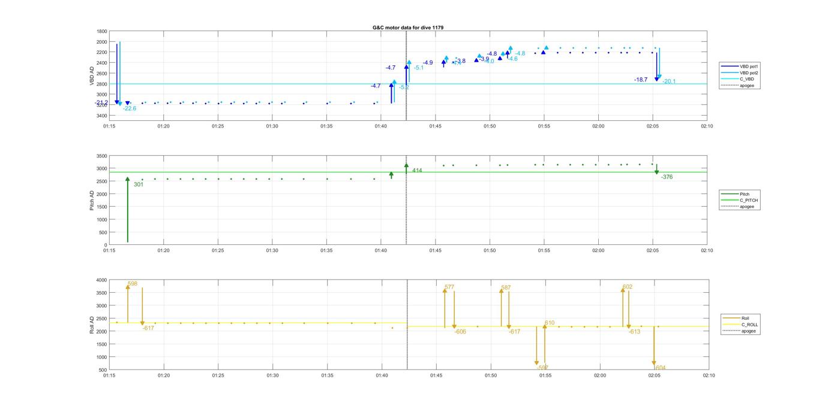Image resolution: width=840 pixels, height=415 pixels.
Task: Click the 'Pitch AD' y-axis label
Action: [92, 200]
